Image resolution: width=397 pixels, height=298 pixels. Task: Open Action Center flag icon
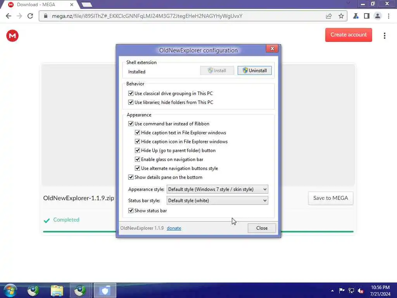coord(342,290)
